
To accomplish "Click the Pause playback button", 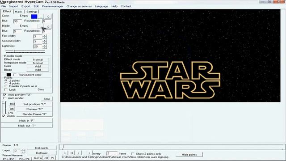I will coord(71,153).
